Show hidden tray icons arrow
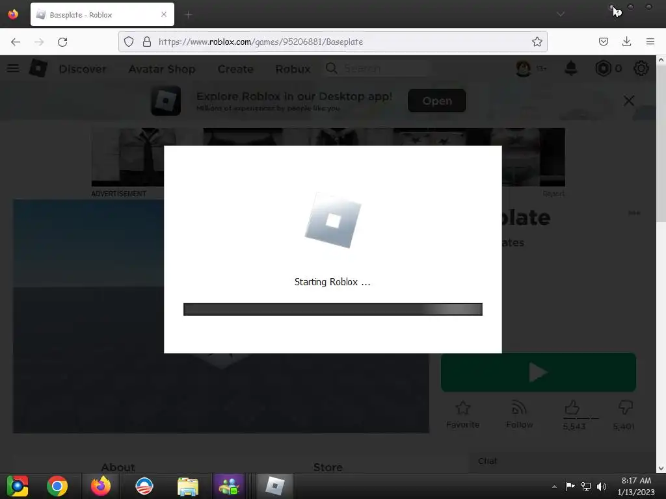The width and height of the screenshot is (666, 499). (554, 487)
